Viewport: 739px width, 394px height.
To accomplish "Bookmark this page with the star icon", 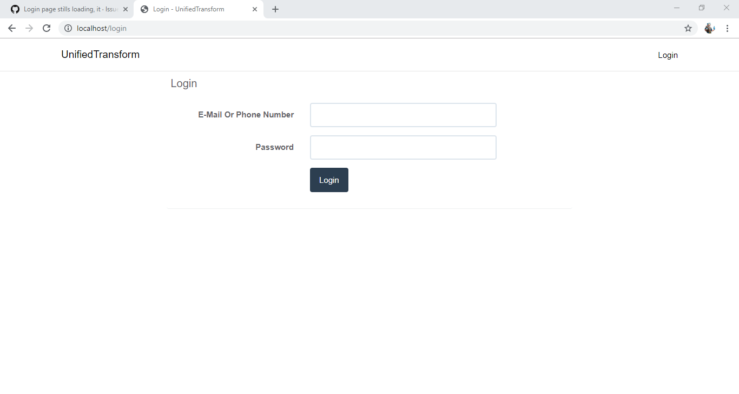I will pos(688,28).
